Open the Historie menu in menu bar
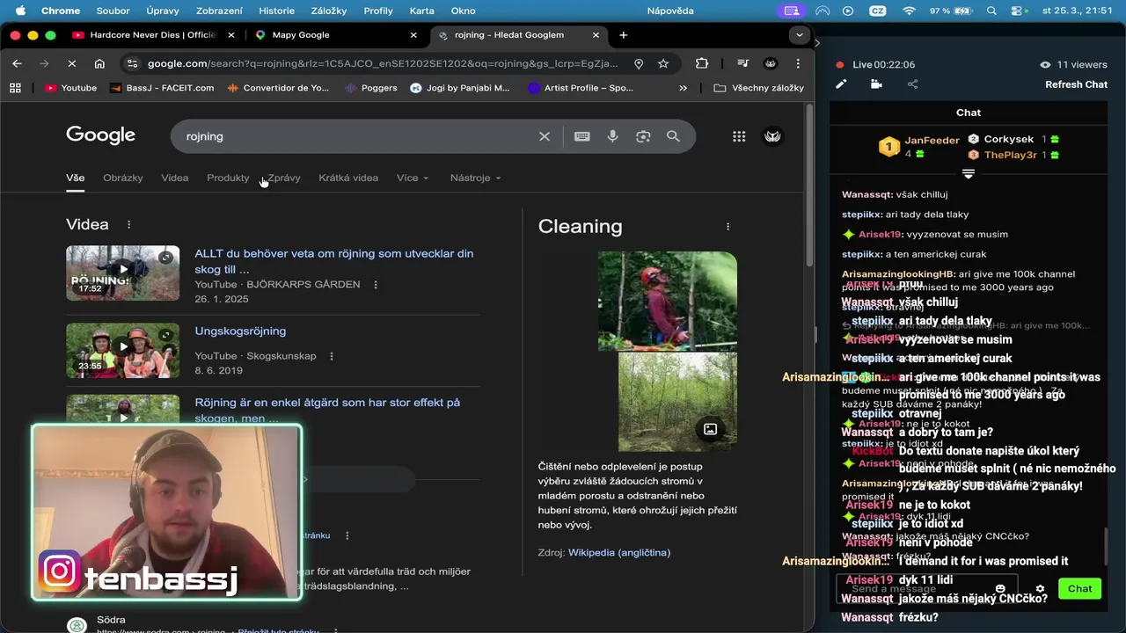 [x=277, y=11]
